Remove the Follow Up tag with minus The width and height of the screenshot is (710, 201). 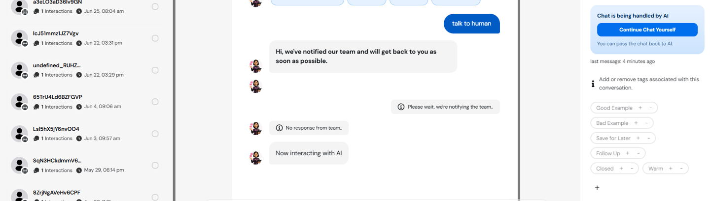pyautogui.click(x=639, y=153)
